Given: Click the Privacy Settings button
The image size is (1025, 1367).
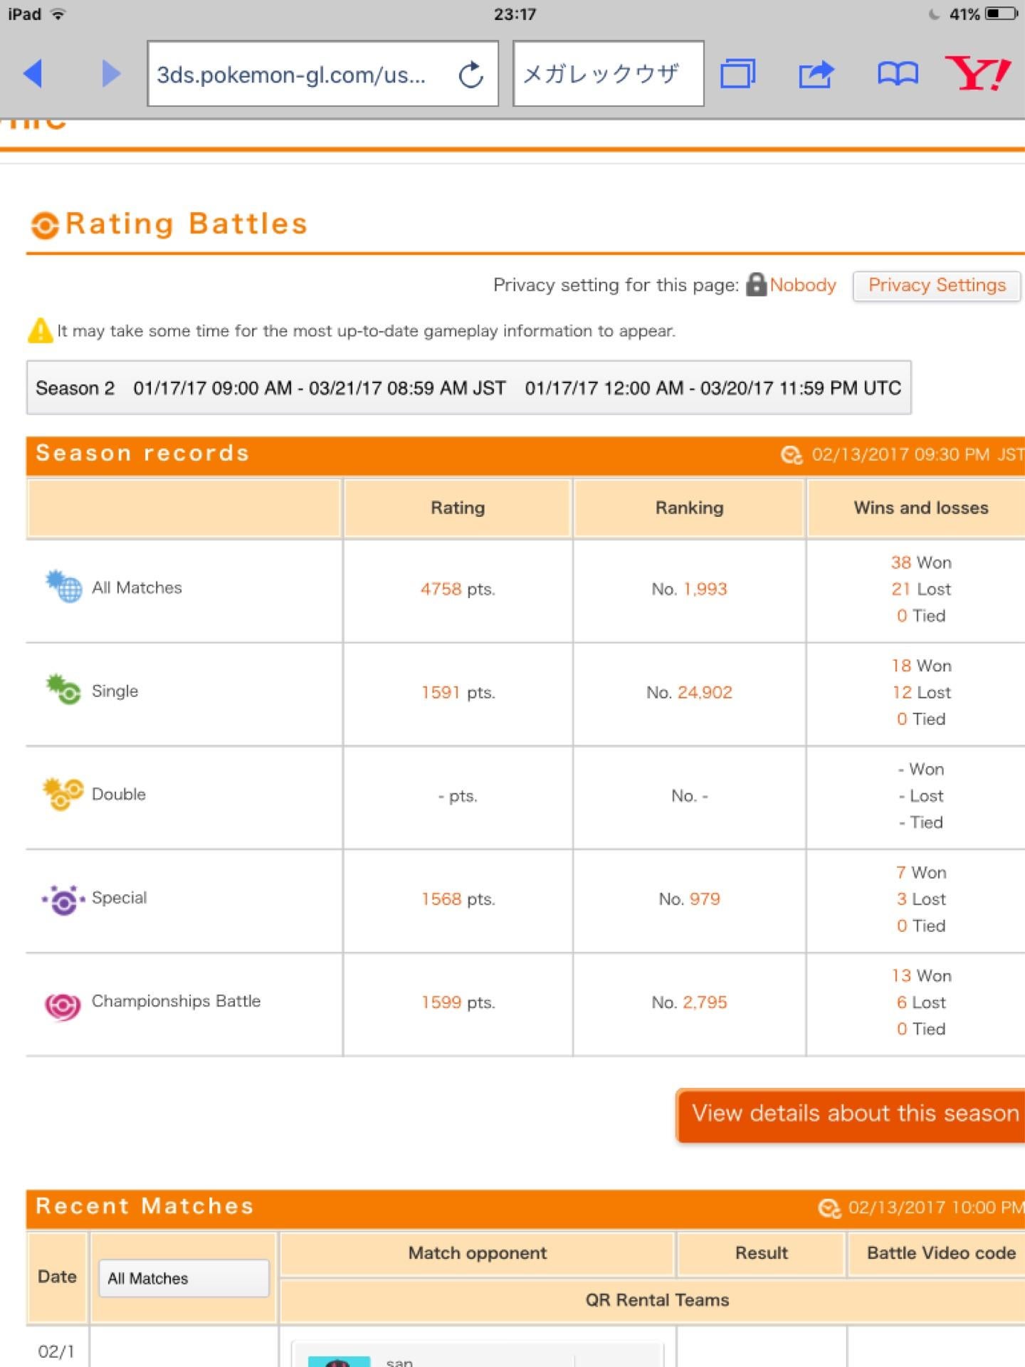Looking at the screenshot, I should [x=937, y=286].
